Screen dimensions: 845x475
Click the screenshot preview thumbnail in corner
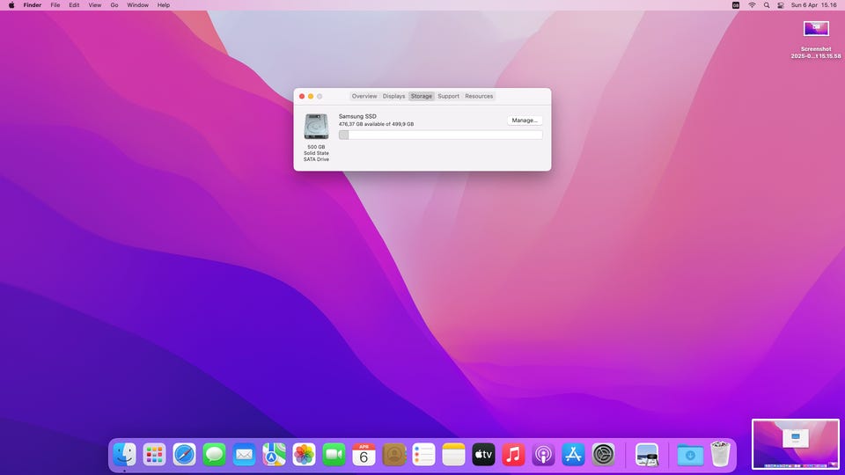796,444
